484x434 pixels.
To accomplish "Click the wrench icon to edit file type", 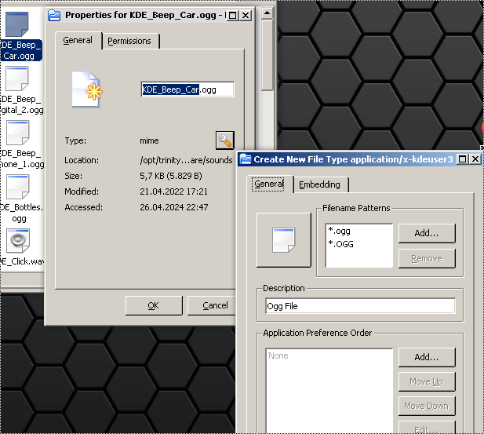I will coord(224,140).
